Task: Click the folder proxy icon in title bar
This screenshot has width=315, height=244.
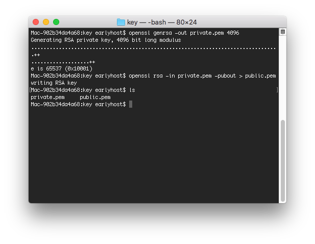Action: (120, 22)
